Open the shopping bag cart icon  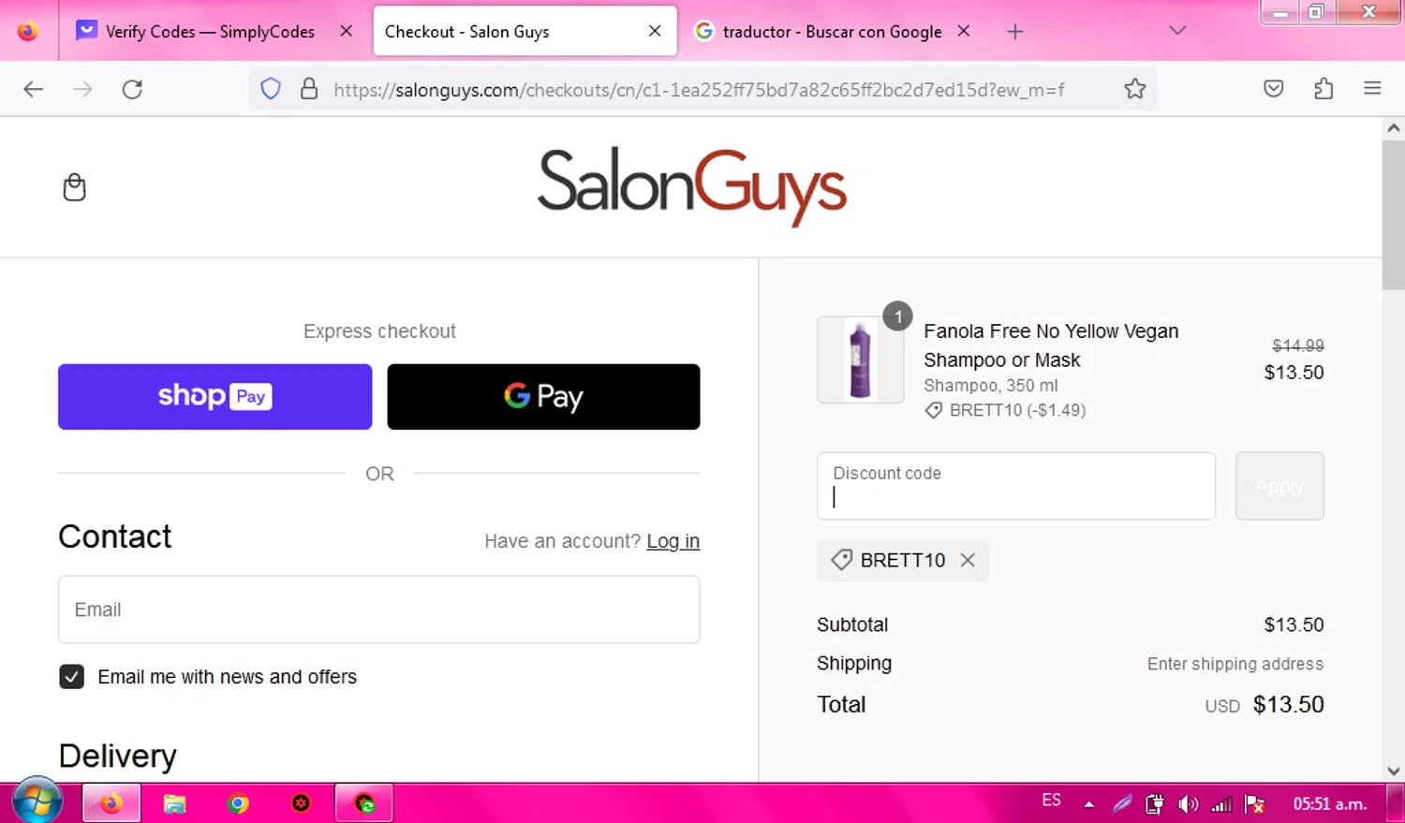point(74,187)
